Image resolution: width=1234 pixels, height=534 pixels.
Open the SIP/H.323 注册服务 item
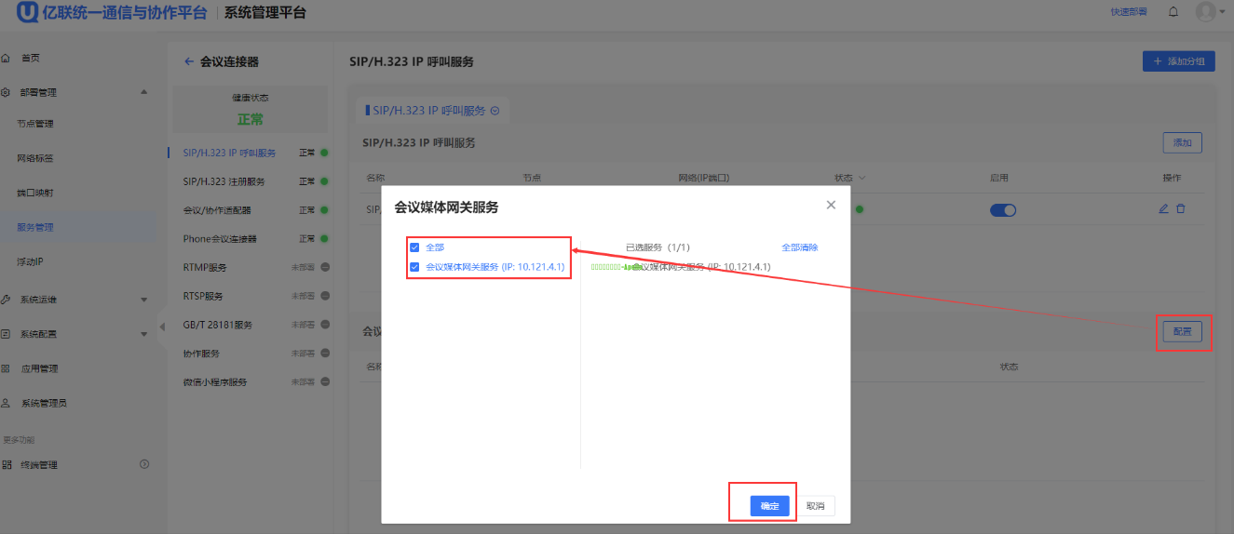224,181
